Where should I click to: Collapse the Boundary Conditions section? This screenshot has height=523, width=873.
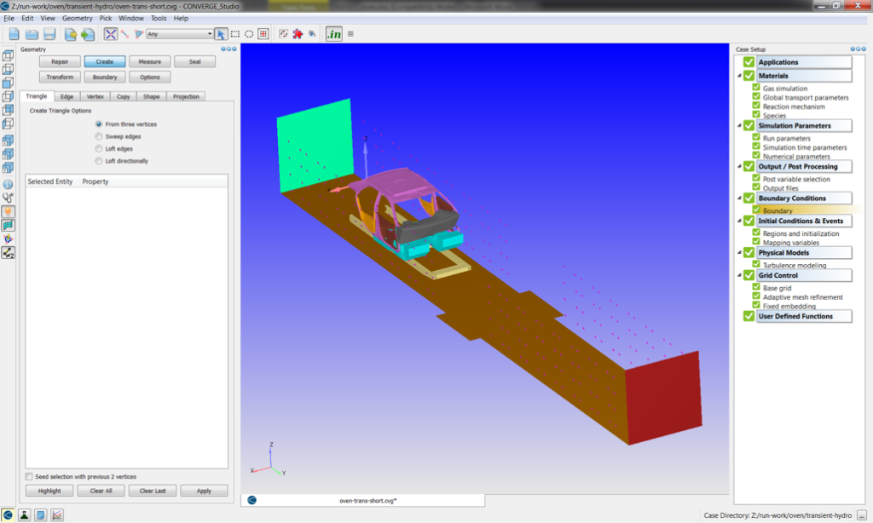pos(739,198)
